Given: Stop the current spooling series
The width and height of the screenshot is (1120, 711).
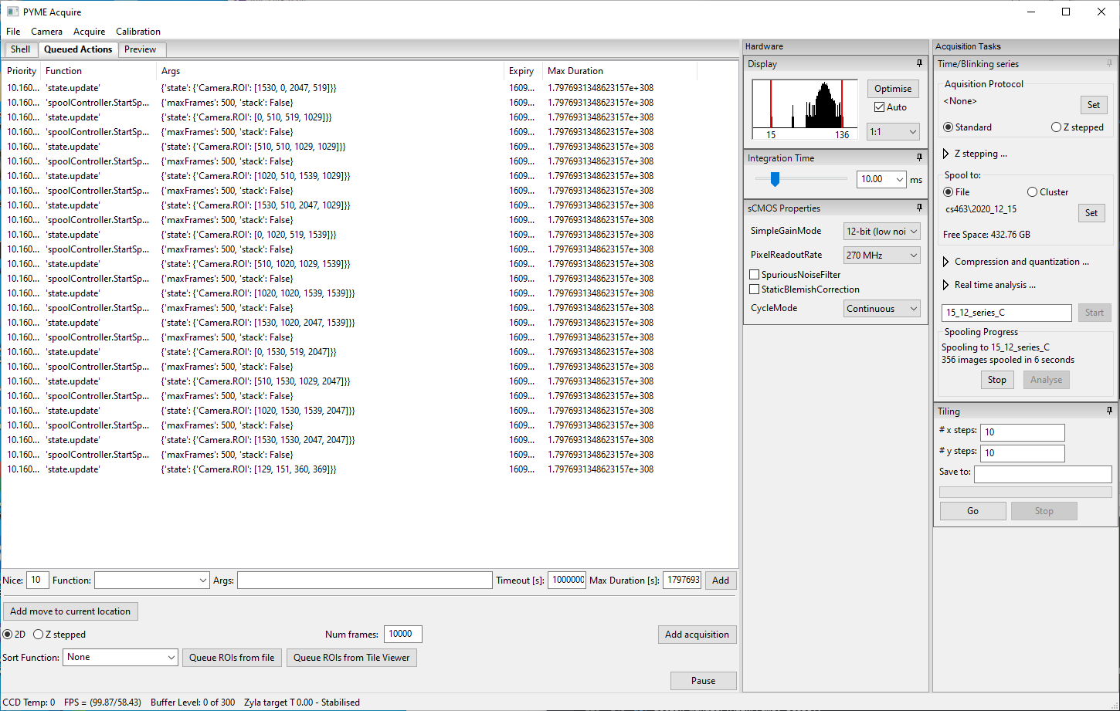Looking at the screenshot, I should [x=996, y=379].
